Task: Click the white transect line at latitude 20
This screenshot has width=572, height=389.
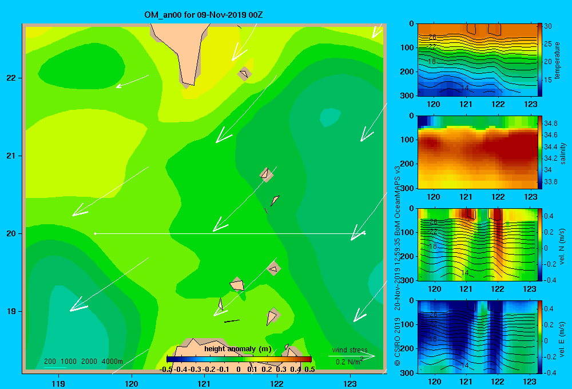Action: 230,233
